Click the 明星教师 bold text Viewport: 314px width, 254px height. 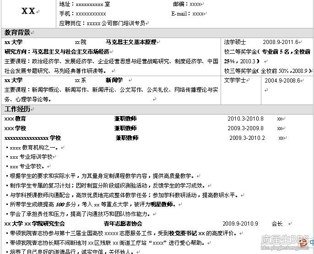(x=162, y=204)
